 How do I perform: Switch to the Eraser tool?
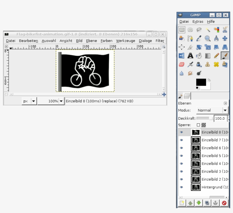pyautogui.click(x=181, y=64)
